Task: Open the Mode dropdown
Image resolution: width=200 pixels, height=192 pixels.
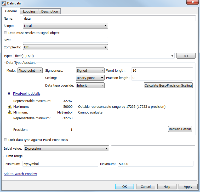Action: tap(30, 70)
